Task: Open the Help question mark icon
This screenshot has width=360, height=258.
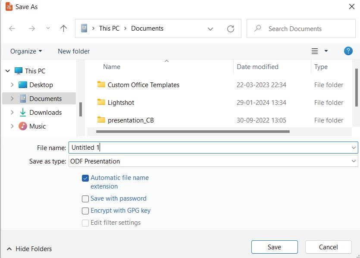Action: coord(348,51)
